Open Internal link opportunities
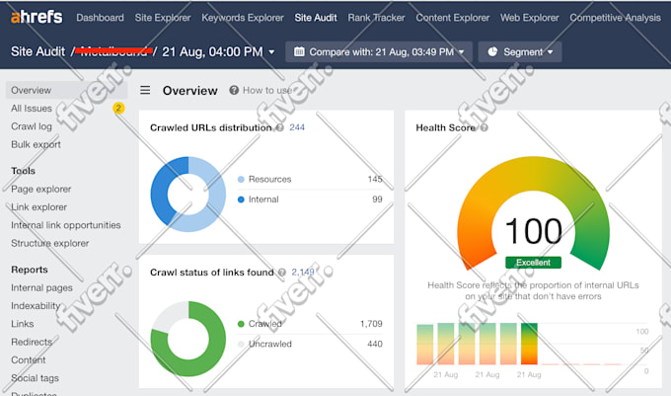This screenshot has width=671, height=396. 66,225
